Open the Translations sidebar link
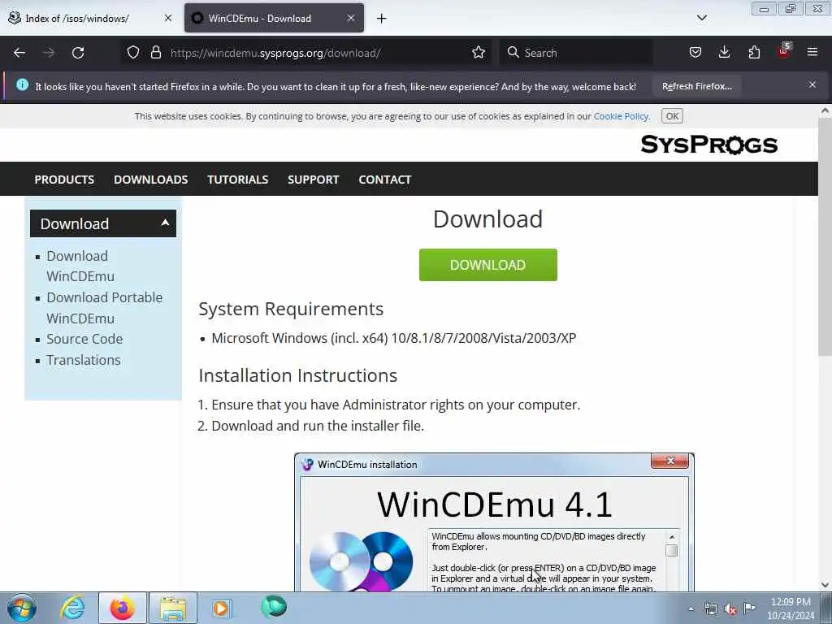 [x=84, y=360]
